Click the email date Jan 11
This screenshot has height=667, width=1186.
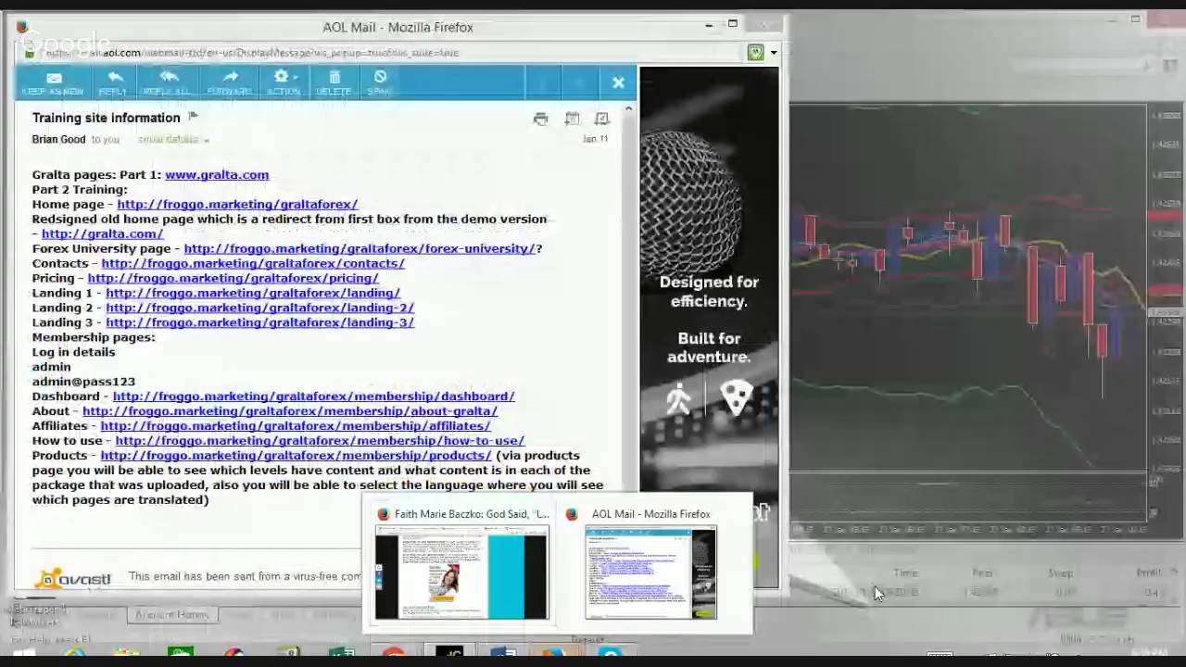tap(596, 139)
